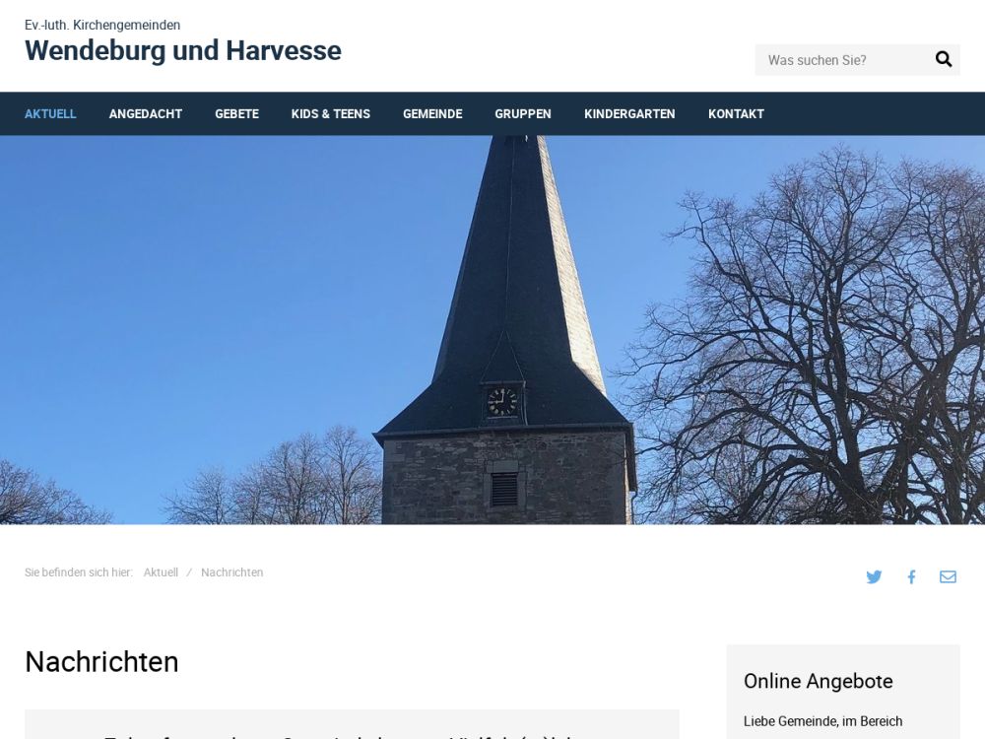Click the Nachrichten breadcrumb link
Screen dimensions: 985x739
pos(231,572)
